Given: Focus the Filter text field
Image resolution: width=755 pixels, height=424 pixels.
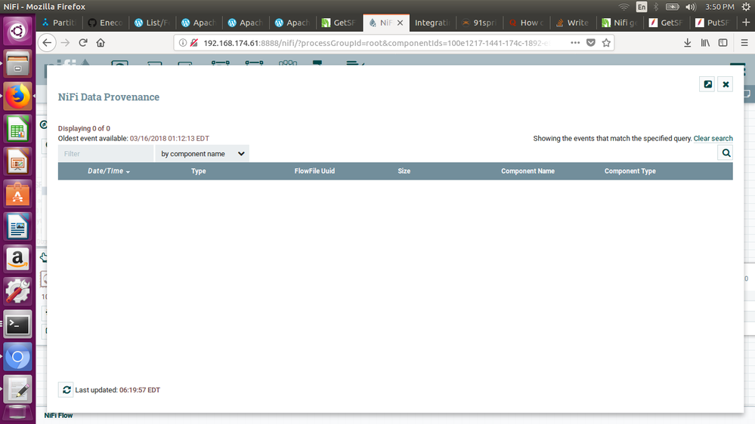Looking at the screenshot, I should 106,154.
